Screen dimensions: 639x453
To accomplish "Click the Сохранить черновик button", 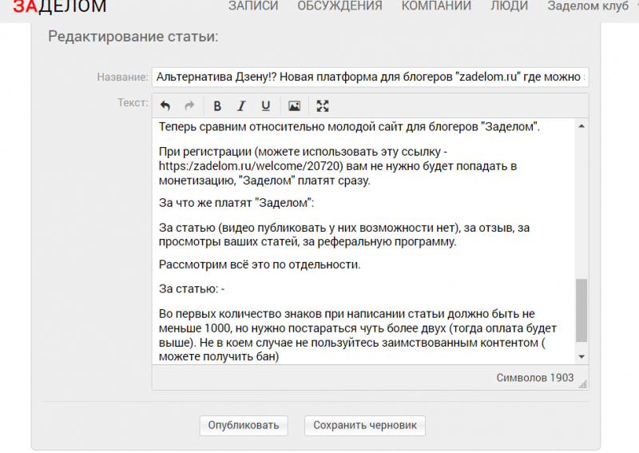I will tap(365, 425).
